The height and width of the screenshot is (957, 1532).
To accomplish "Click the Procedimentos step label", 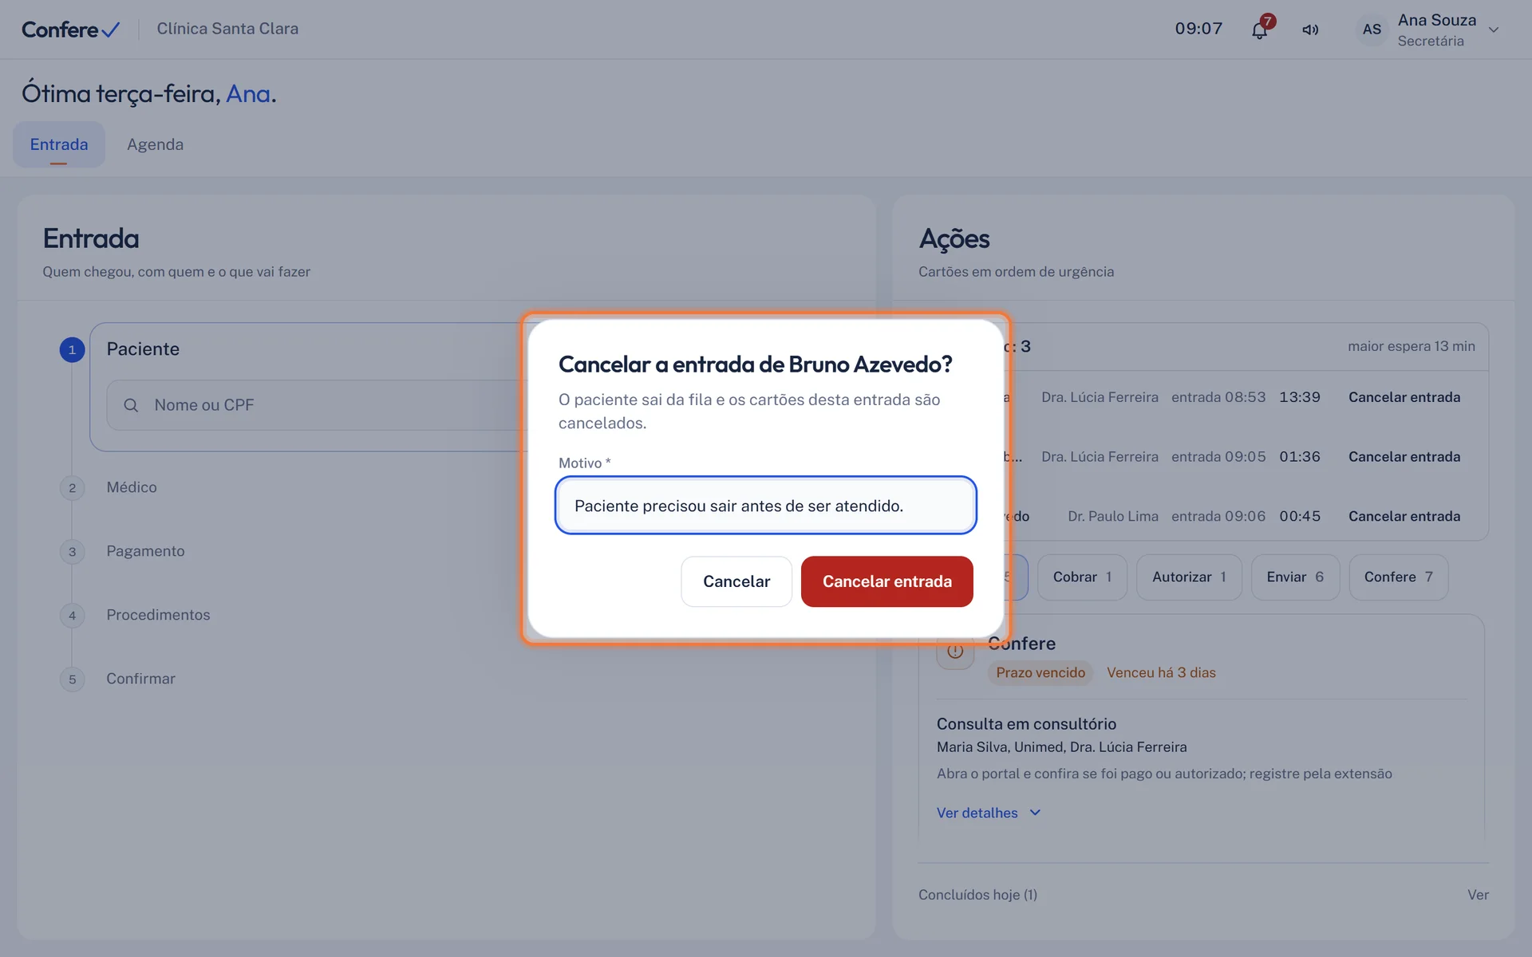I will (x=158, y=615).
